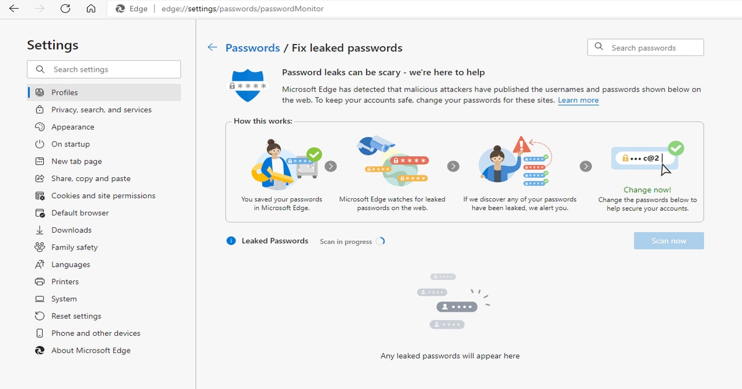Click the Edge logo in the address bar

(121, 9)
